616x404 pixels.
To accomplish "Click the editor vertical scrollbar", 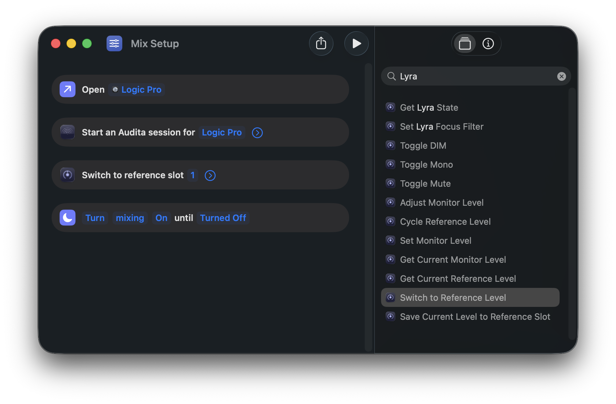I will click(368, 207).
